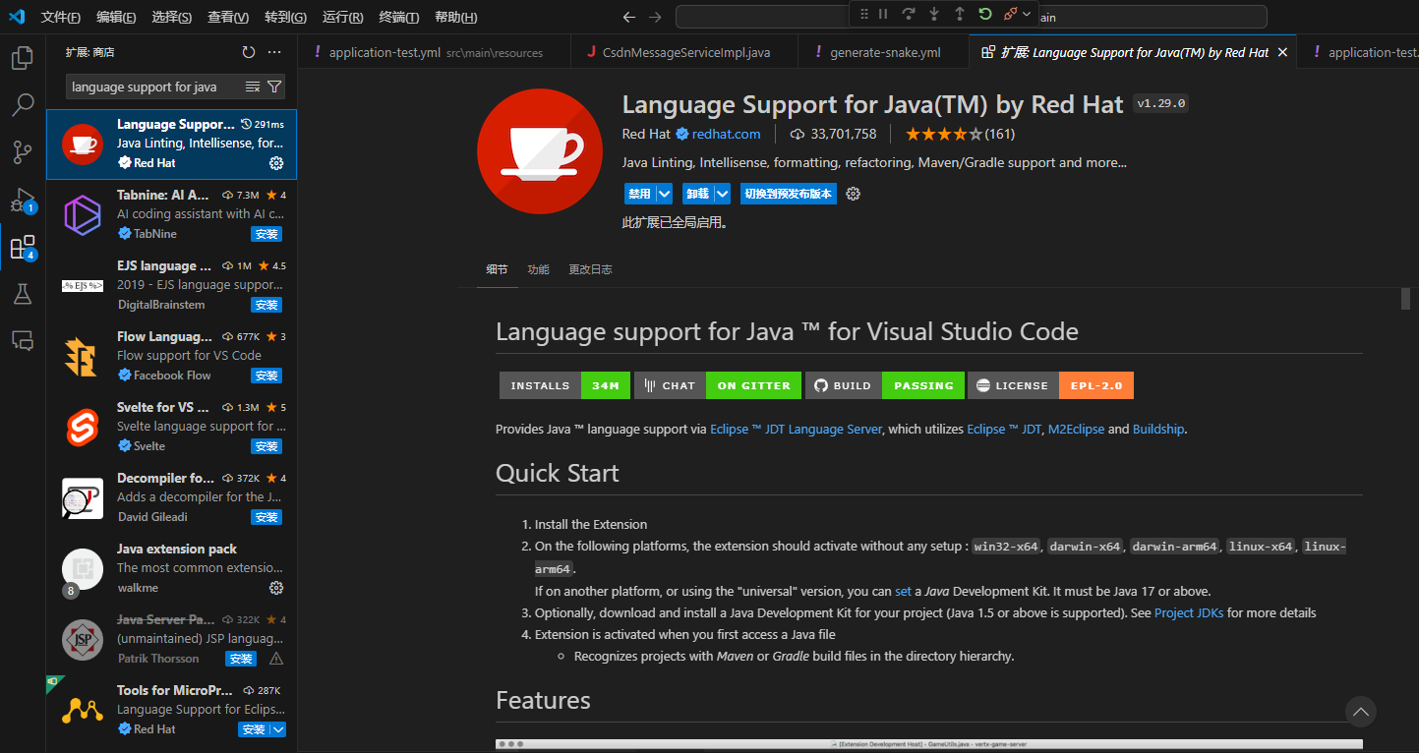
Task: Refresh the extensions marketplace list
Action: tap(249, 52)
